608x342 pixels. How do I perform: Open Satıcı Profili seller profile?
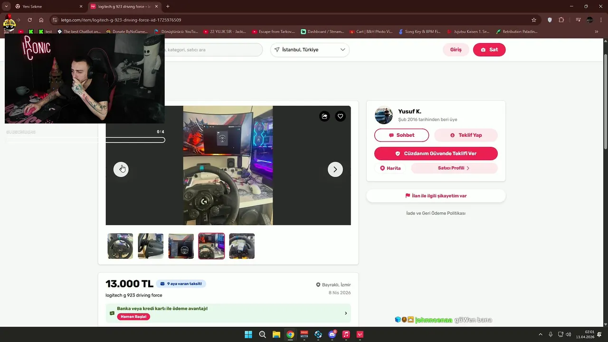(454, 168)
